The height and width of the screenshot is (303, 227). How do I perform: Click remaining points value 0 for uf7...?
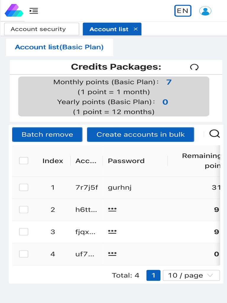(217, 254)
